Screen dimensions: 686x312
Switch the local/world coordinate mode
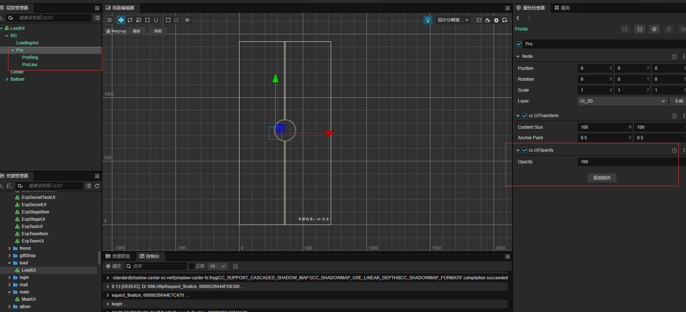177,20
